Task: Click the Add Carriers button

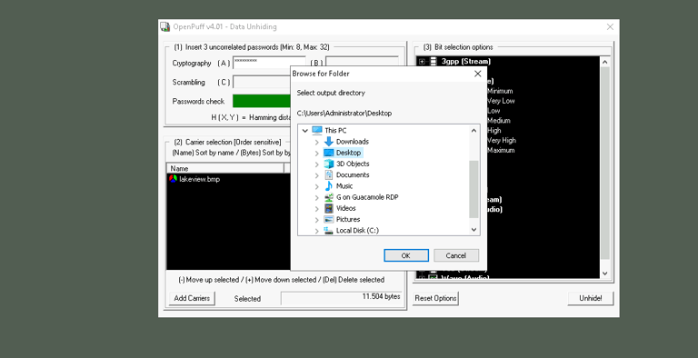Action: (x=192, y=298)
